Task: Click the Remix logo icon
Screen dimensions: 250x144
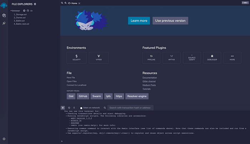Action: (4, 5)
